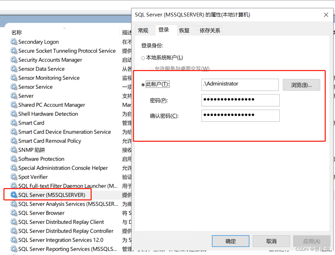The image size is (335, 255).
Task: Click the SNMP 陷阱 service gear icon
Action: pyautogui.click(x=14, y=150)
